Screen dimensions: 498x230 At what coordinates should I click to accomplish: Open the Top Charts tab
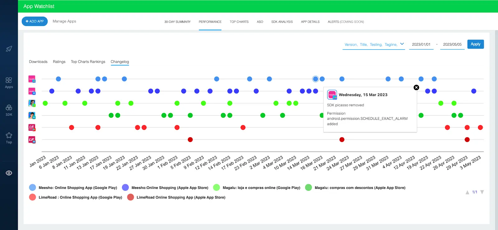(239, 22)
